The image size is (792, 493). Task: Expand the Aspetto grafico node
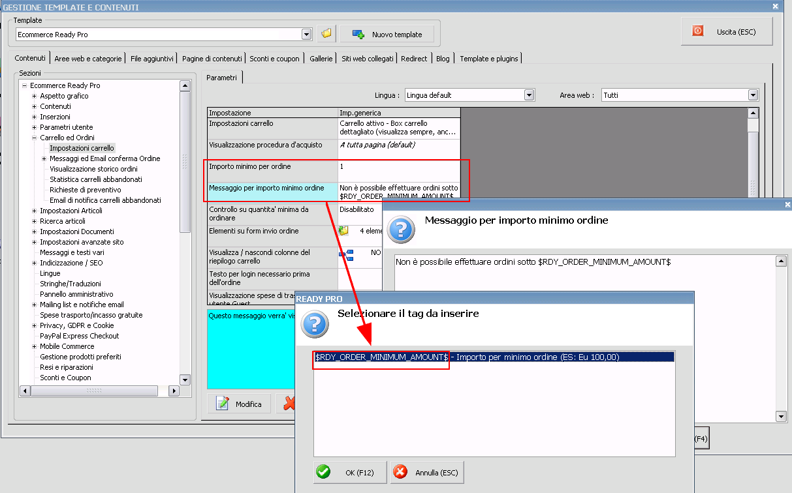(35, 96)
